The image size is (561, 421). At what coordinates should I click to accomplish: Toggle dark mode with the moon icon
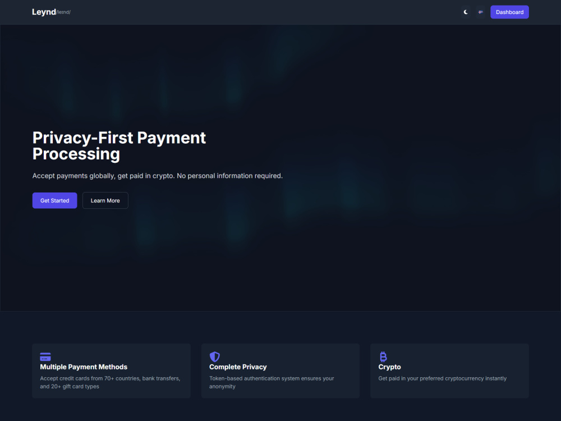coord(466,12)
